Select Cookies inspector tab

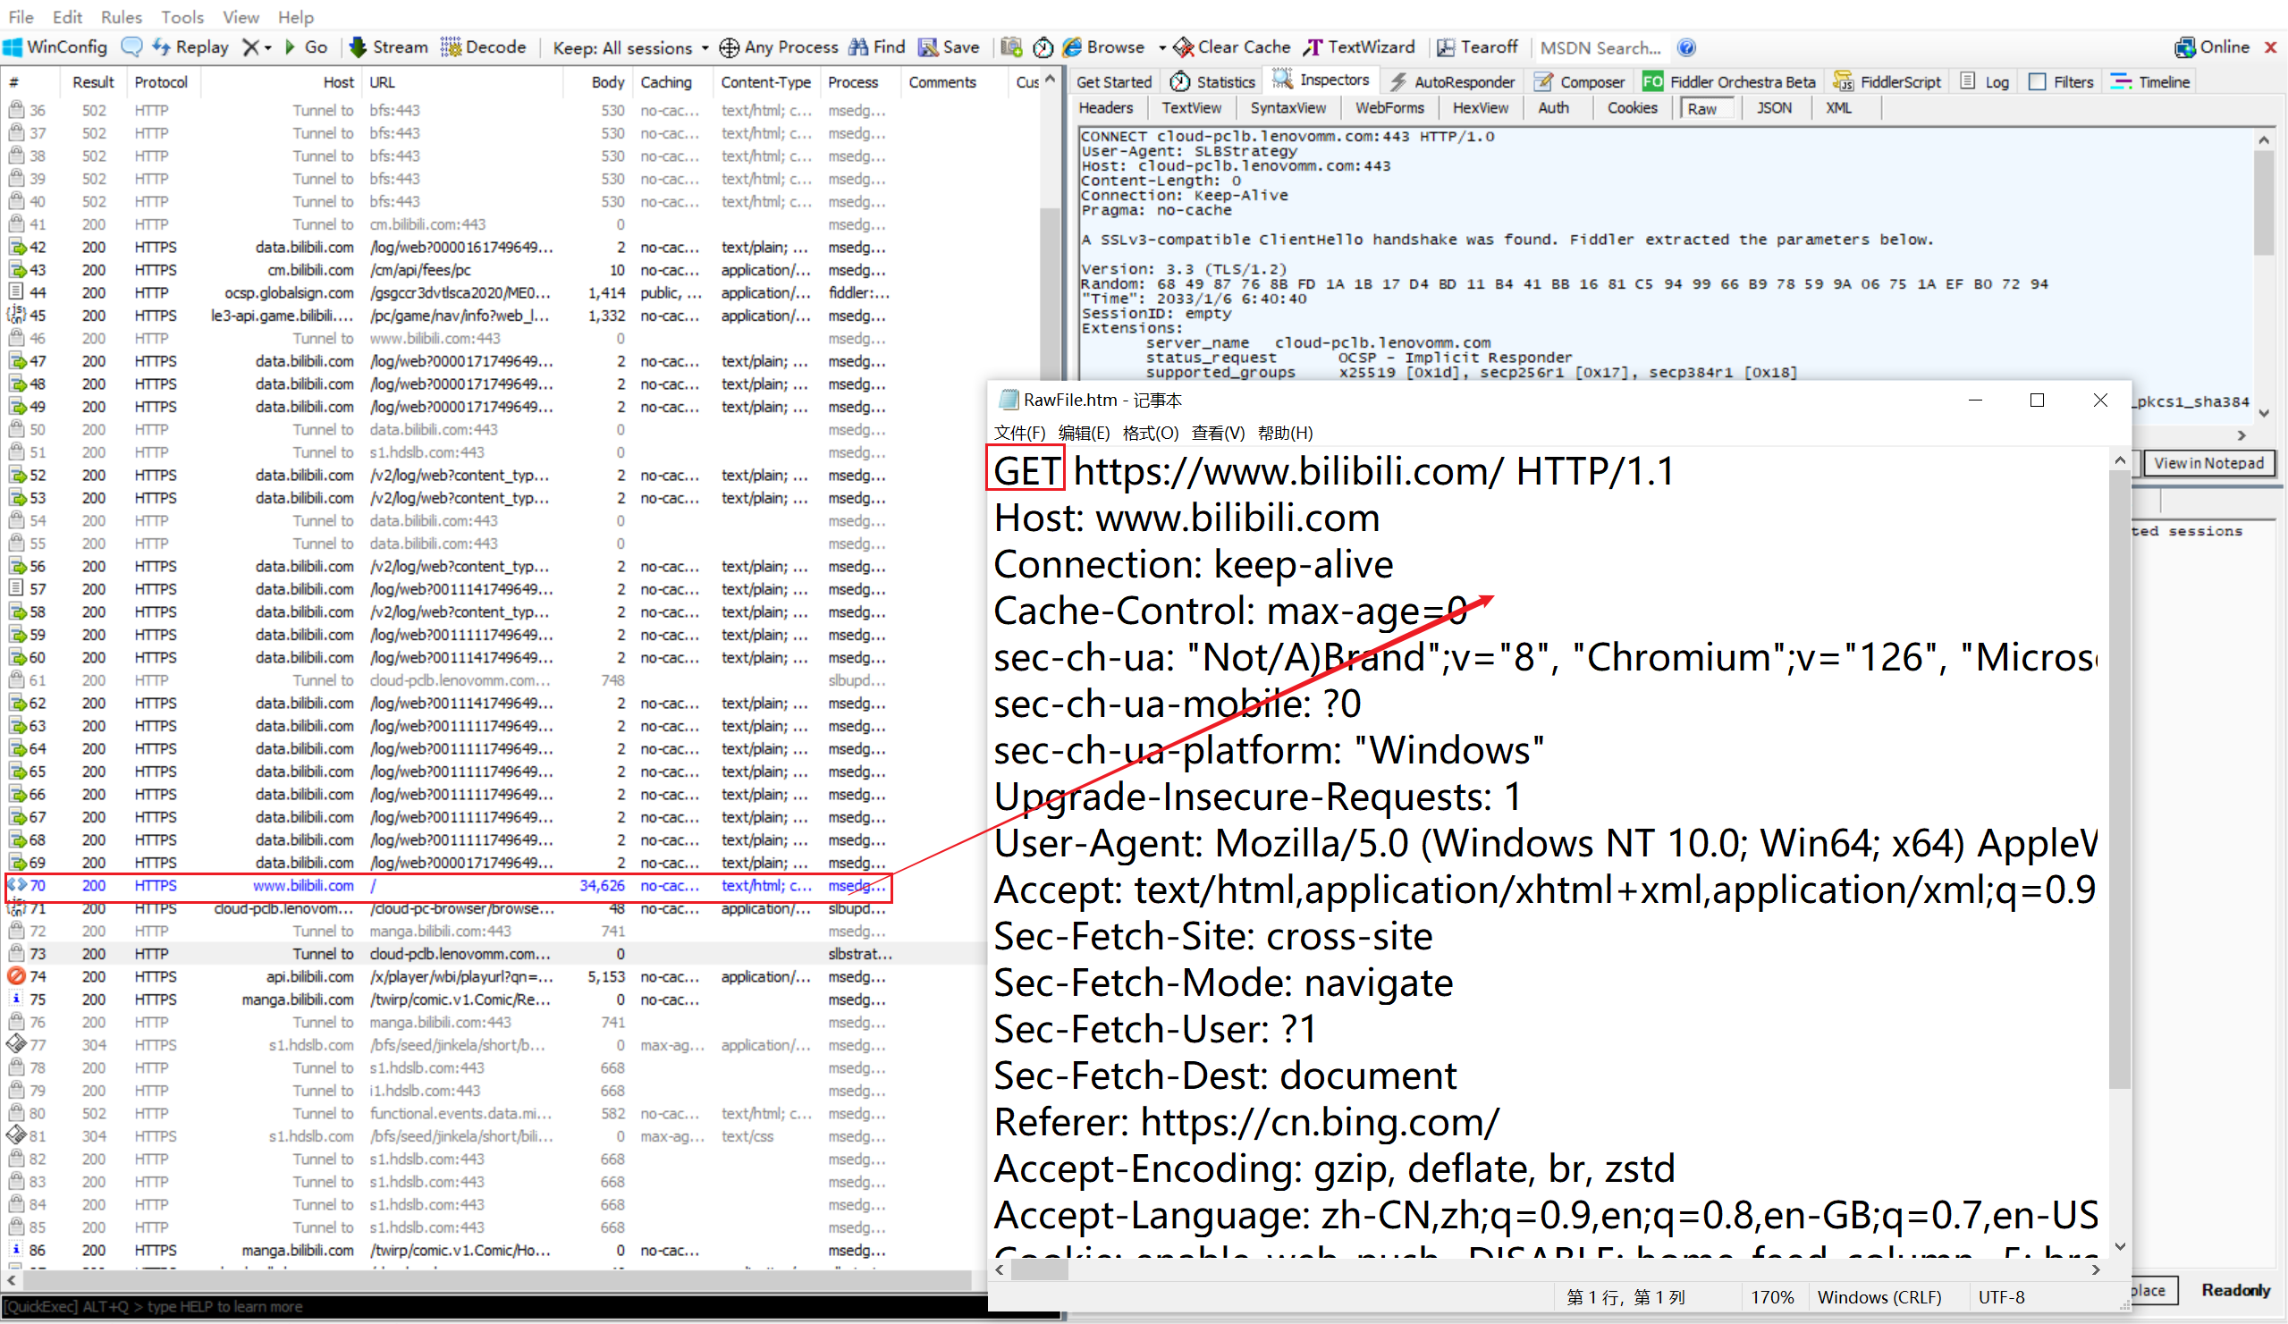coord(1632,108)
